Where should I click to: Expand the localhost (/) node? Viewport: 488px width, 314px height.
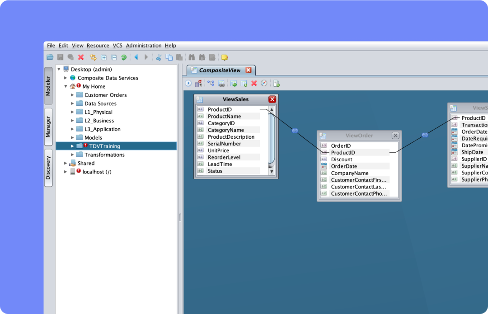66,172
